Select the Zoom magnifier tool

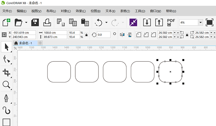(6, 85)
